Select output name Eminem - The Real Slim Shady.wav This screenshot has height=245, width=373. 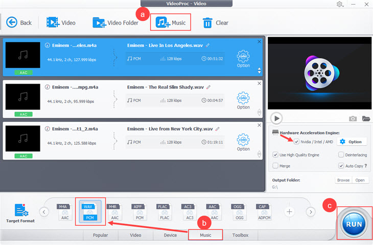coord(166,87)
